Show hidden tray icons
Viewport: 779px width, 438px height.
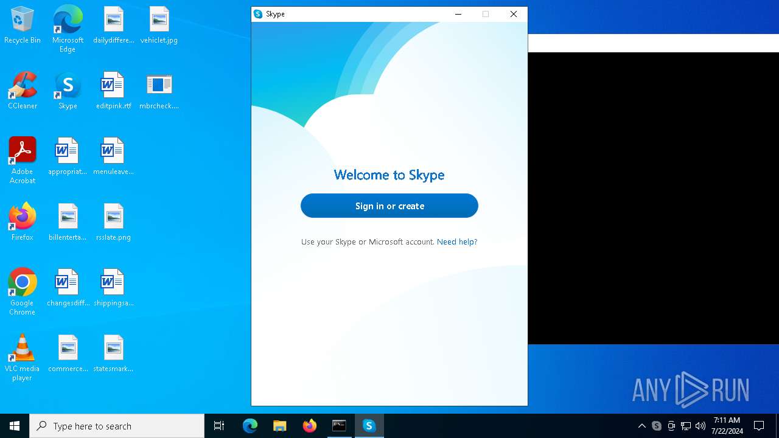click(641, 426)
